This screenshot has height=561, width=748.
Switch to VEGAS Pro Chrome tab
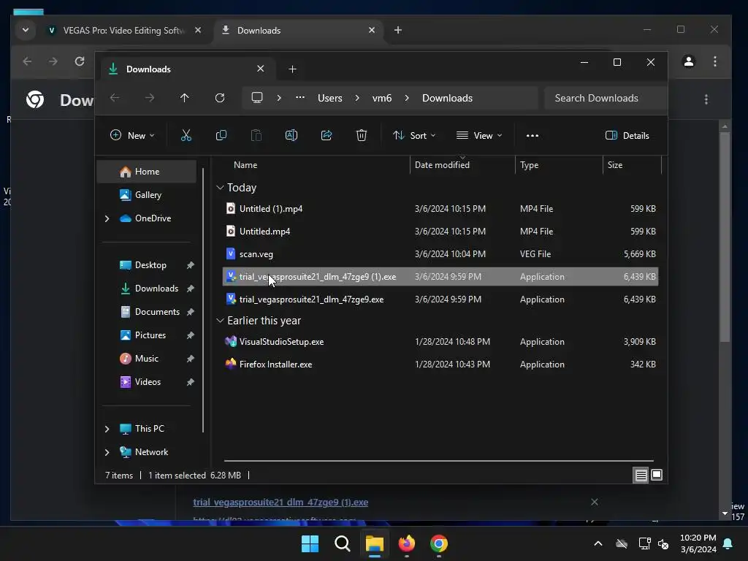coord(123,30)
